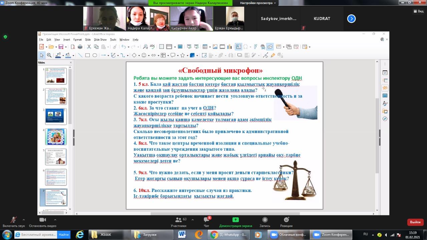Screen dimensions: 427x240
Task: Click the Insert Text Box icon
Action: point(239,47)
